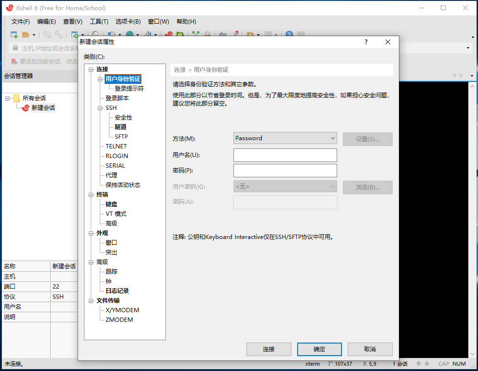Collapse the SSH tree node

tap(100, 108)
